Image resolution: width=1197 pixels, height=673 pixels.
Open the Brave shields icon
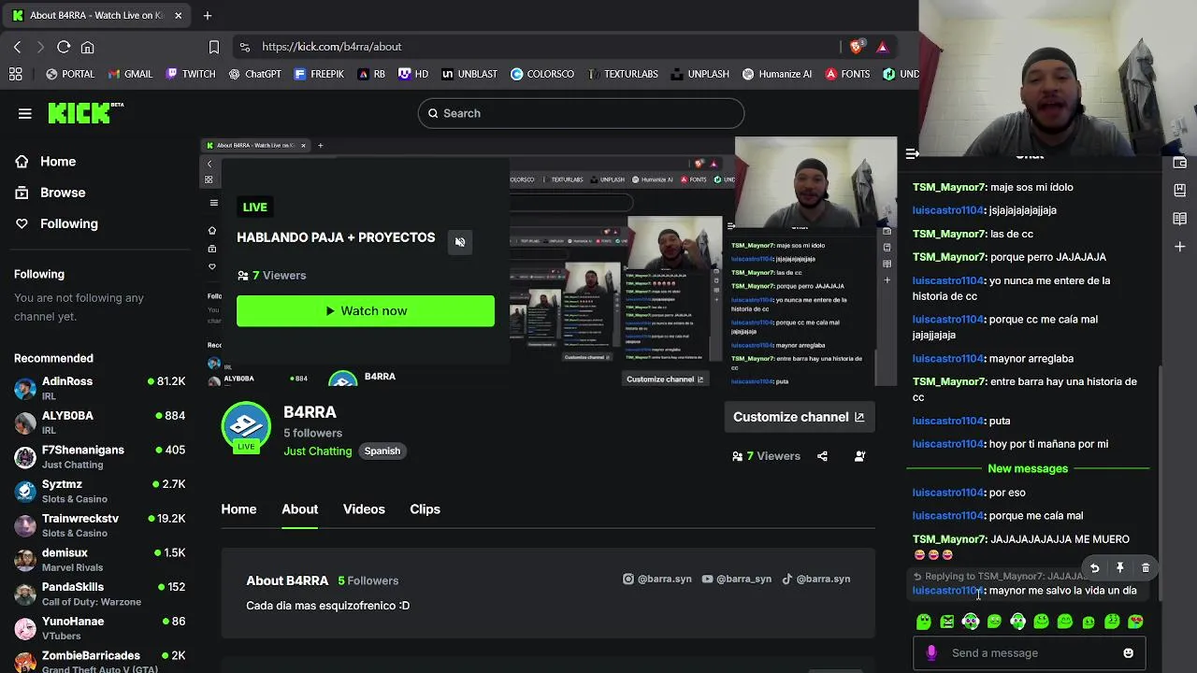pyautogui.click(x=856, y=47)
